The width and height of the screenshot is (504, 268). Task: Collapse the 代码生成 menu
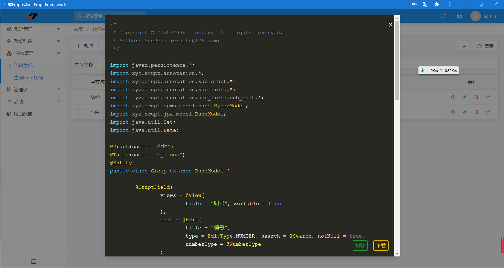click(33, 65)
